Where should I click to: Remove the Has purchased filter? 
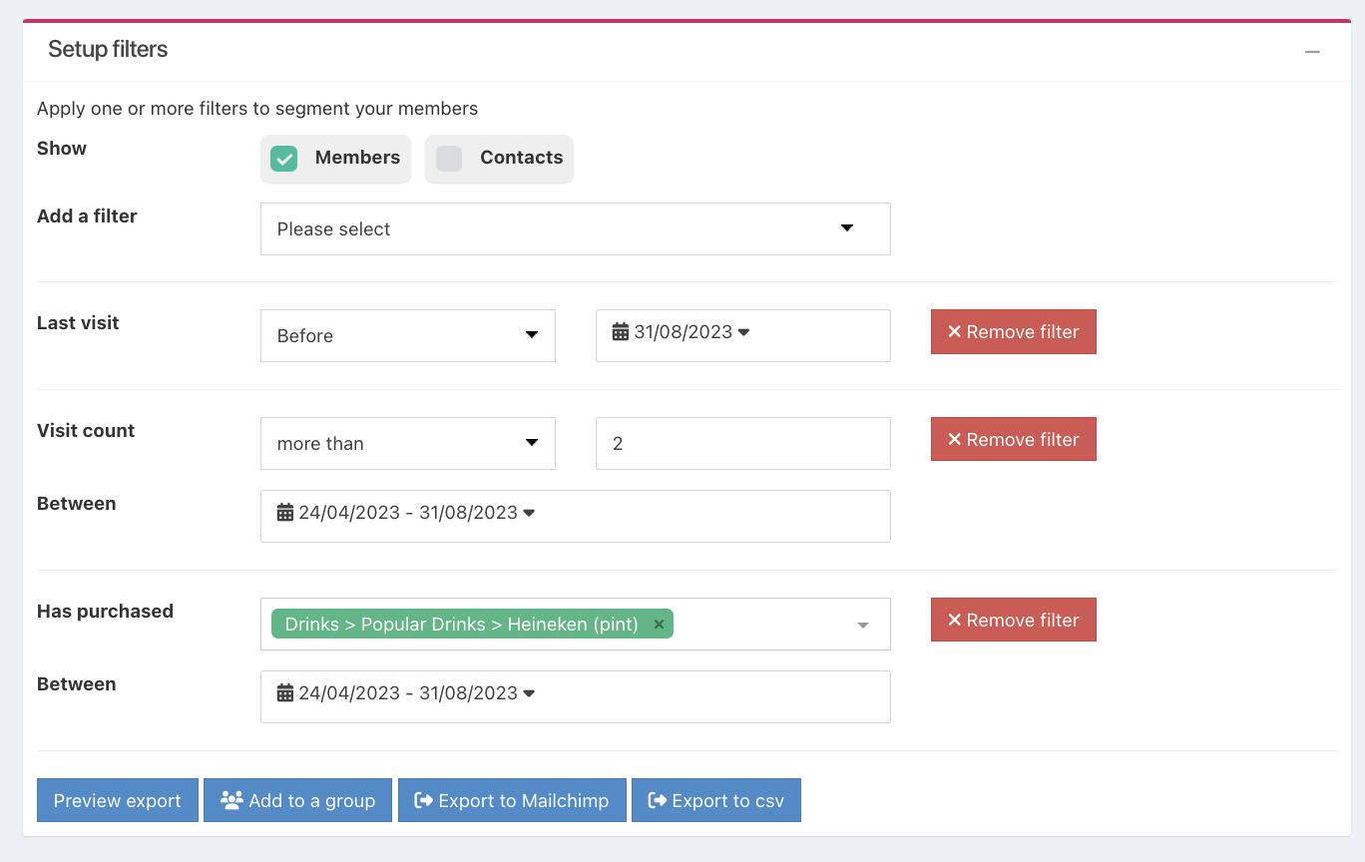1014,621
